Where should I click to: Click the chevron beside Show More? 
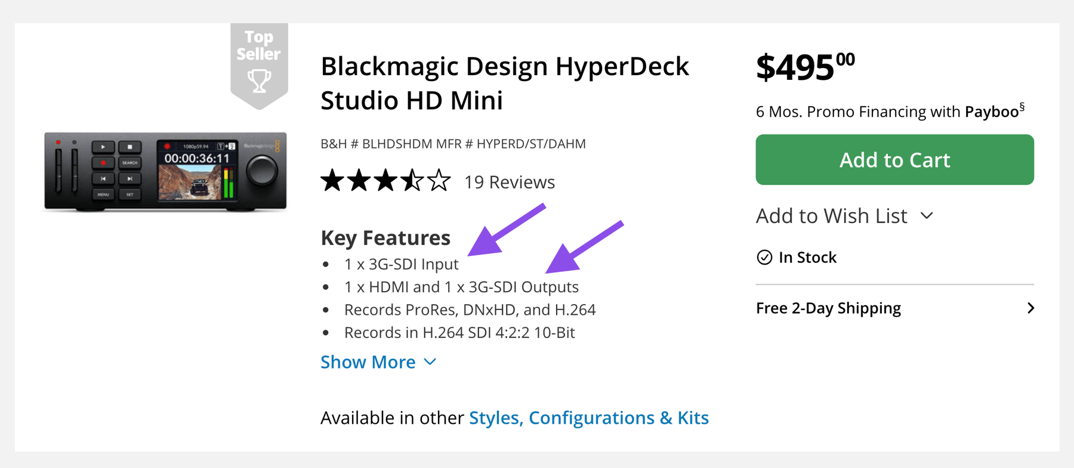pos(430,362)
